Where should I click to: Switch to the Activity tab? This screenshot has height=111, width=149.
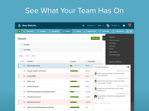(x=41, y=31)
